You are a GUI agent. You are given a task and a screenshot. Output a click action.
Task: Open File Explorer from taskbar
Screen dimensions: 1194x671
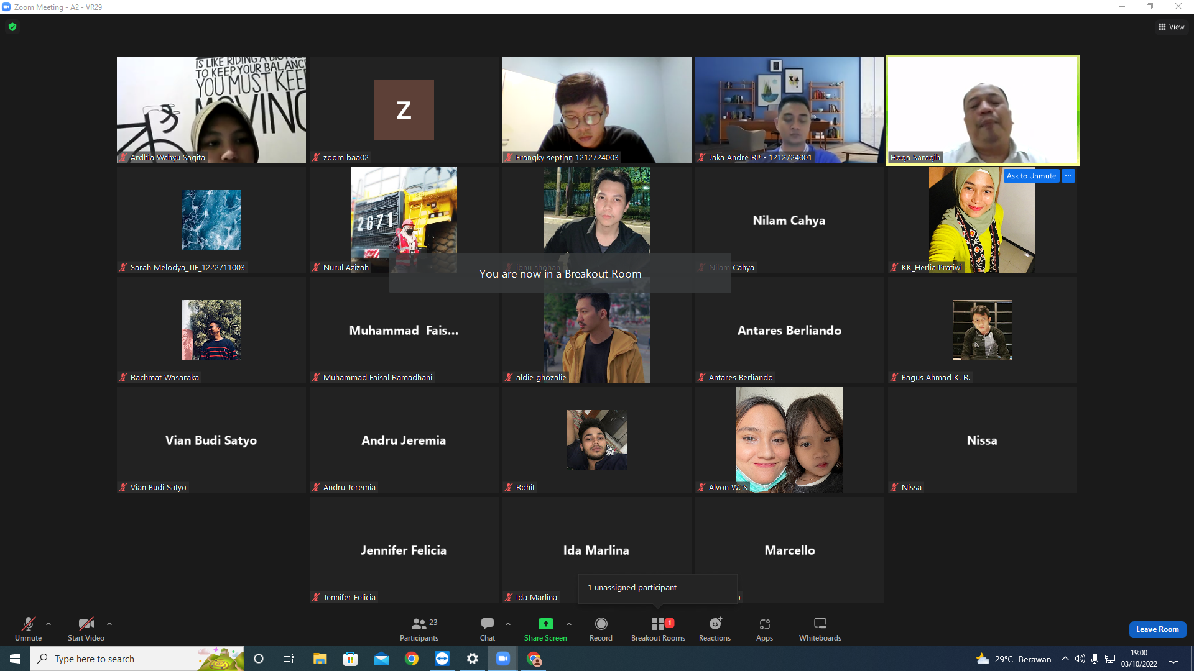pyautogui.click(x=320, y=659)
